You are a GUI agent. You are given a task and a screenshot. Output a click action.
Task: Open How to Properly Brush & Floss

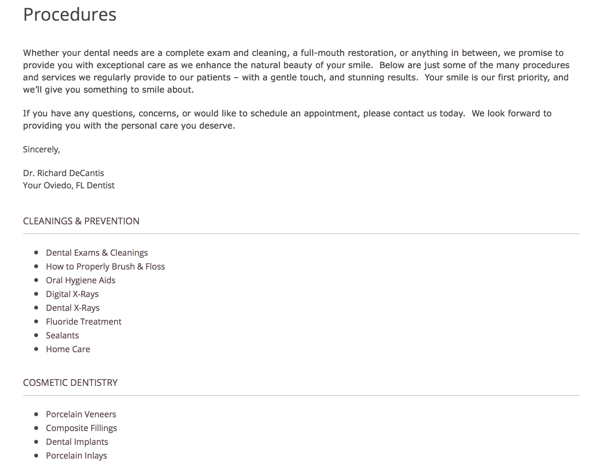point(105,266)
